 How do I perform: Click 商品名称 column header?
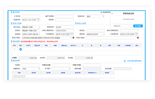point(37,45)
